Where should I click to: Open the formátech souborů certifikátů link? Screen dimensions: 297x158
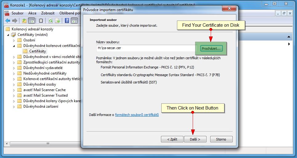click(x=137, y=115)
